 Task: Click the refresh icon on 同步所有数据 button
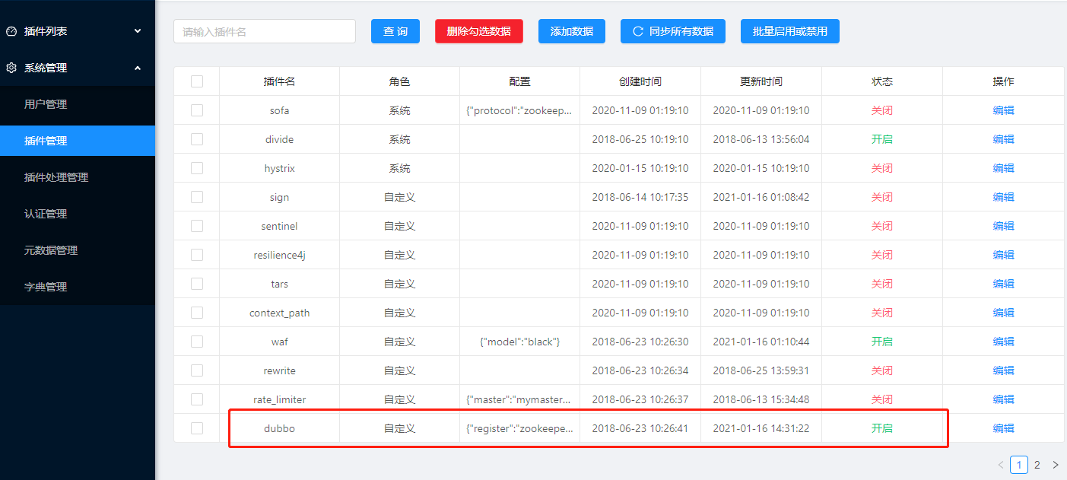click(x=637, y=31)
